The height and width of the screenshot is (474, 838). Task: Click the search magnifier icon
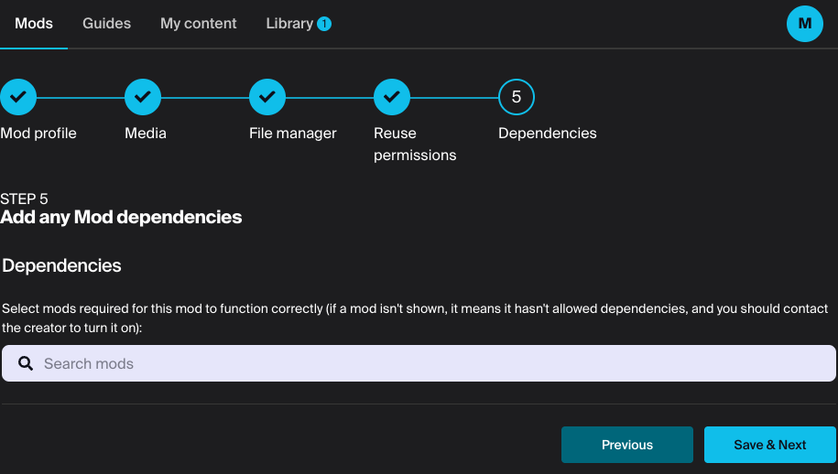(26, 363)
